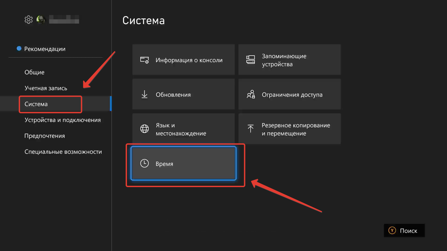Click the settings gear icon
This screenshot has width=447, height=251.
[x=28, y=20]
